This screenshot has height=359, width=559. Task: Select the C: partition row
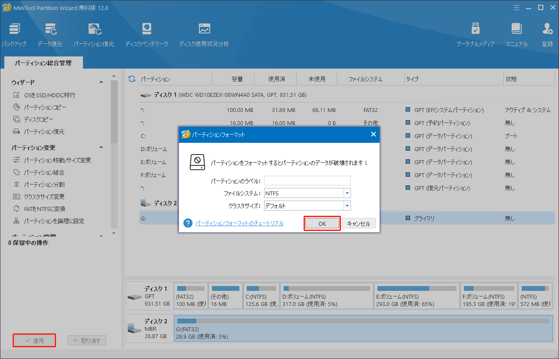347,136
